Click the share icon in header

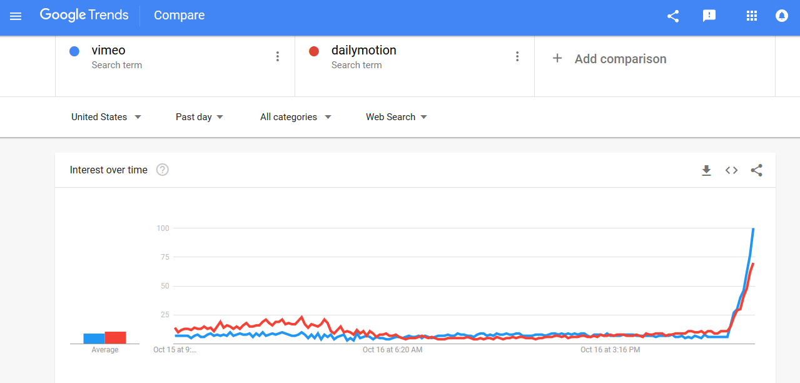(673, 16)
